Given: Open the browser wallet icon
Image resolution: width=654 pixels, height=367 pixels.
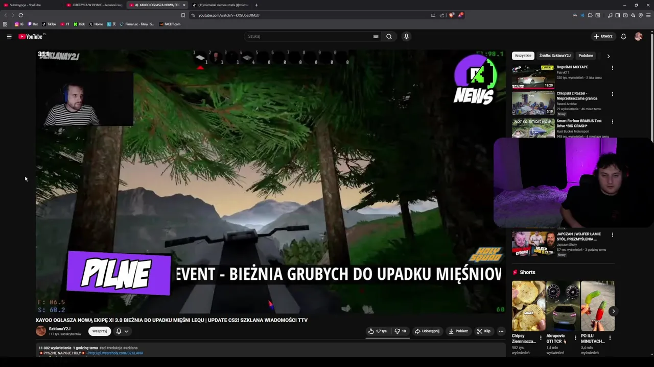Looking at the screenshot, I should (625, 15).
